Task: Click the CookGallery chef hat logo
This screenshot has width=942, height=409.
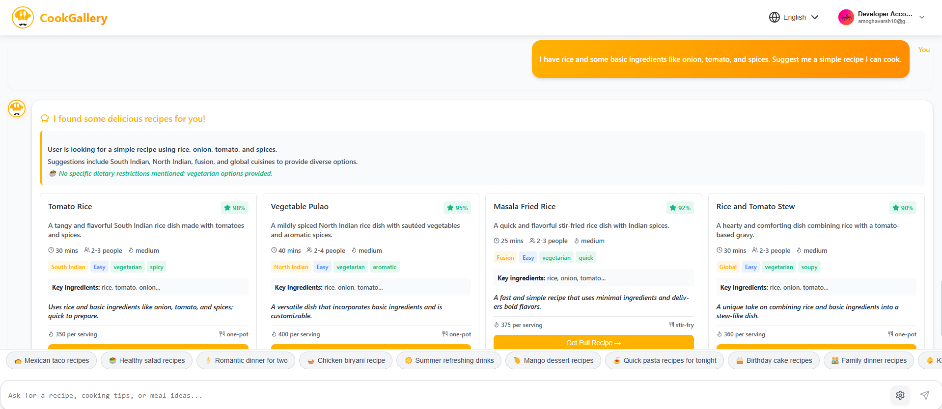Action: (x=23, y=18)
